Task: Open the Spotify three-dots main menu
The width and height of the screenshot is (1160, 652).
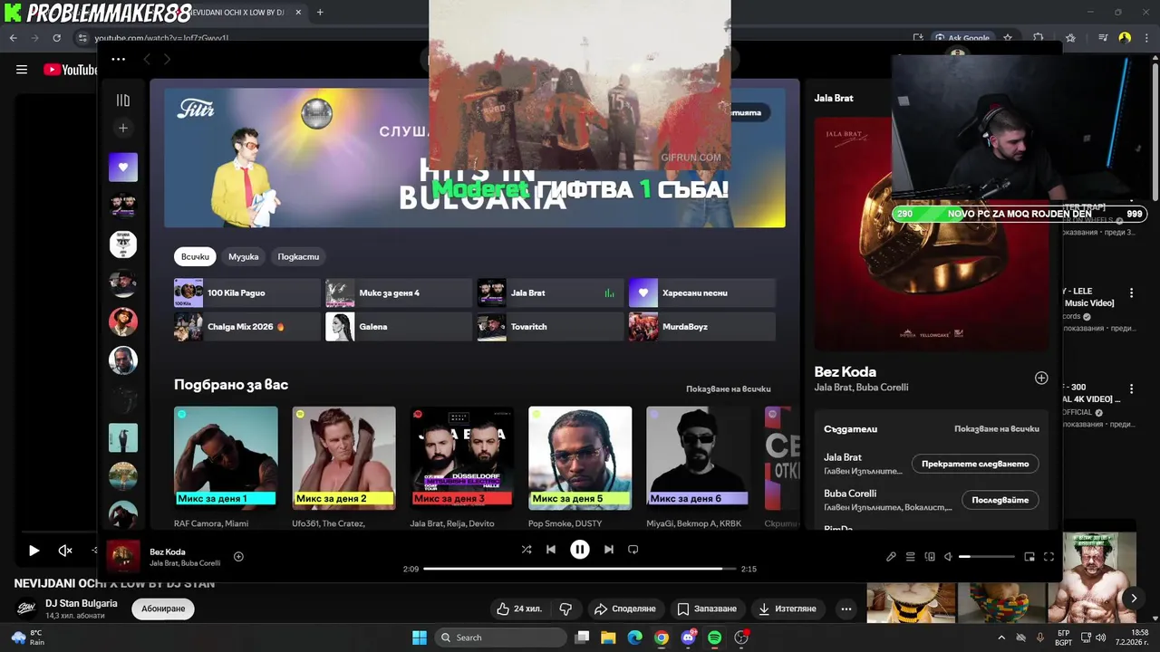Action: click(x=118, y=59)
